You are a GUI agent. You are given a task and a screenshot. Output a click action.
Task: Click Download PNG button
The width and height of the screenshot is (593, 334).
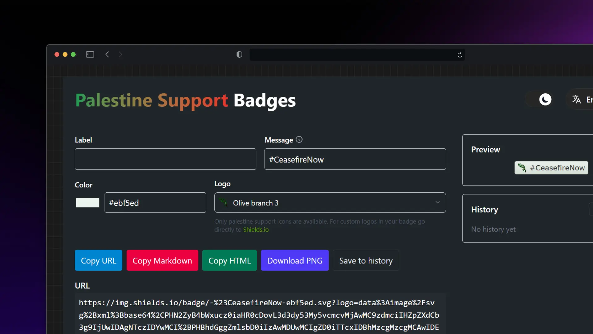[x=295, y=260]
